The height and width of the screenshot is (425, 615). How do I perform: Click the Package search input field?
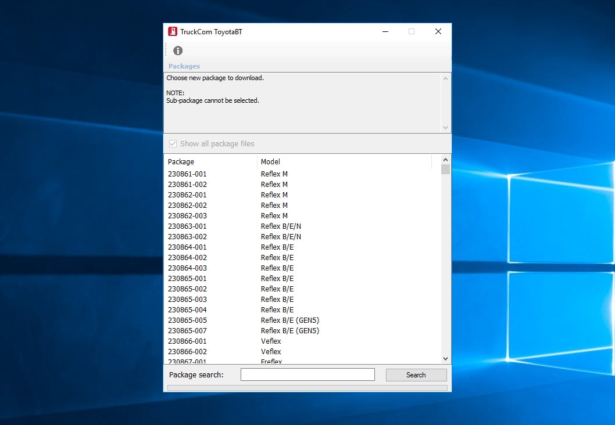[307, 375]
